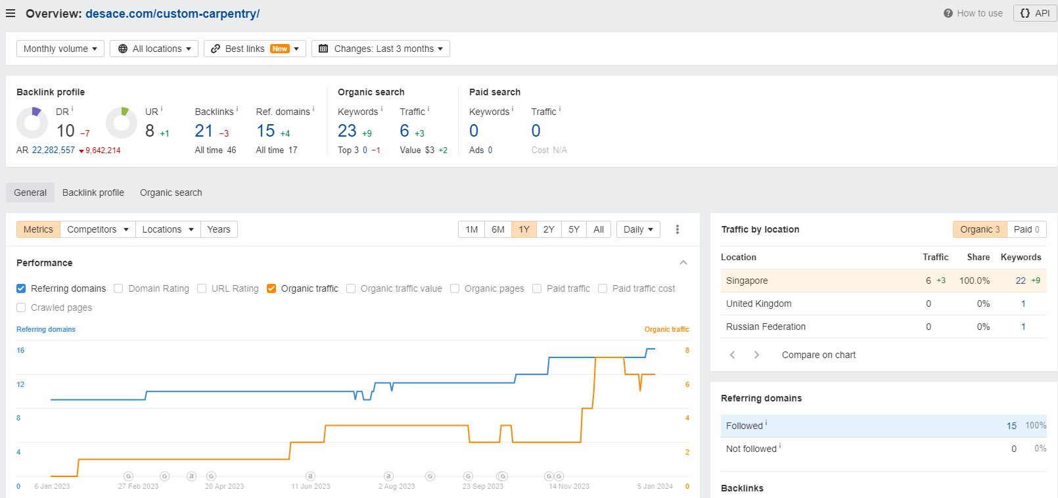Click the Backlinks info icon
1058x498 pixels.
tap(237, 109)
